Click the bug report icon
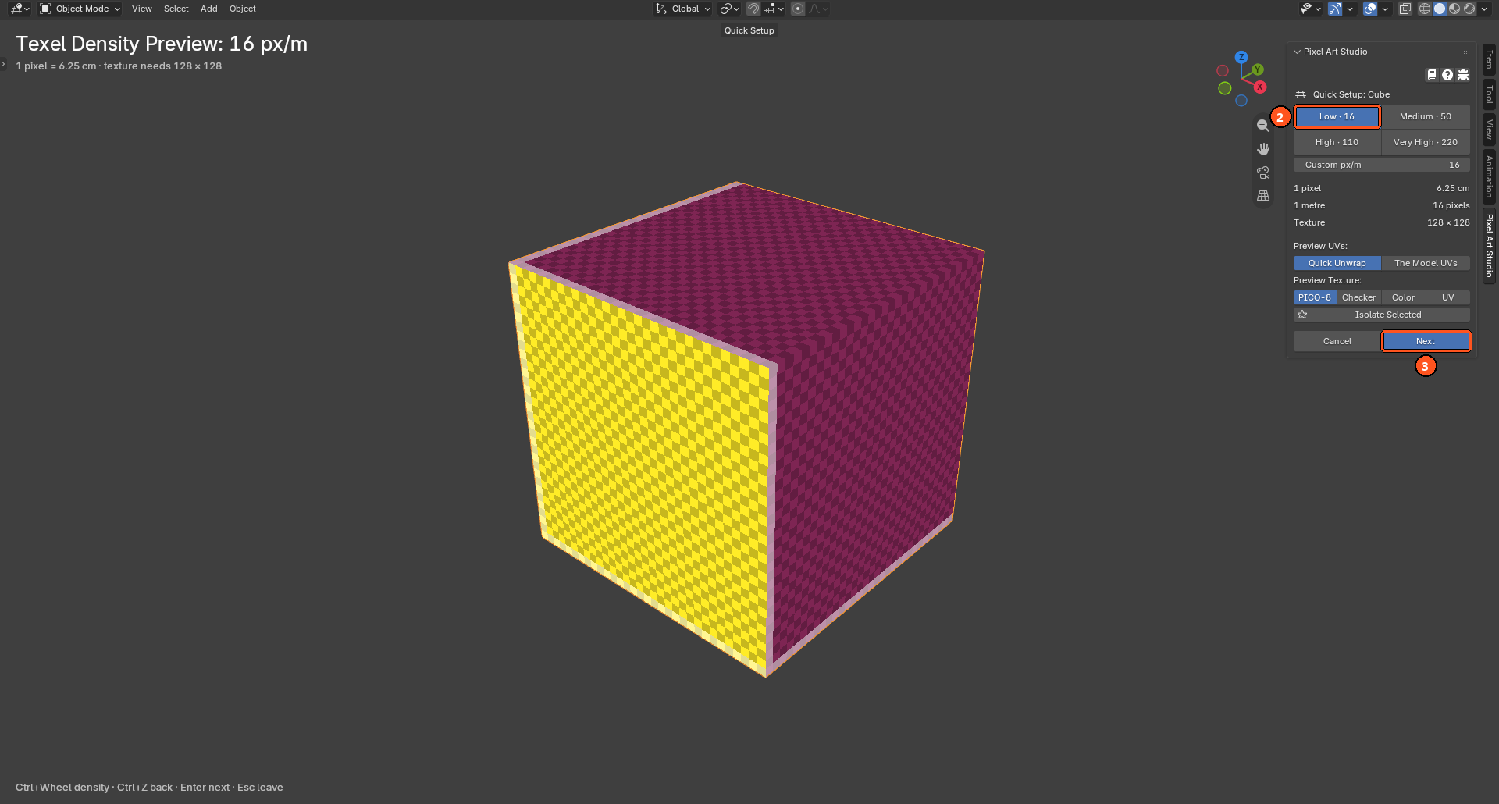 tap(1463, 75)
